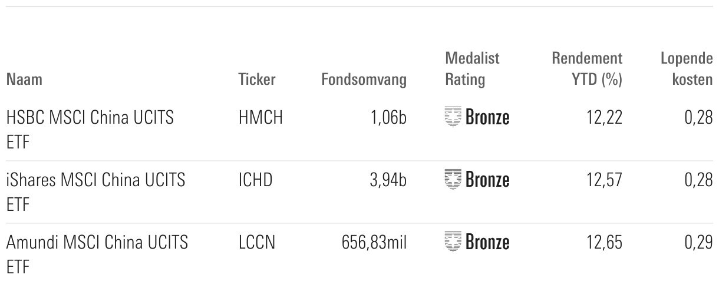Click the Bronze medal icon for Amundi ETF
The image size is (719, 291).
coord(453,242)
